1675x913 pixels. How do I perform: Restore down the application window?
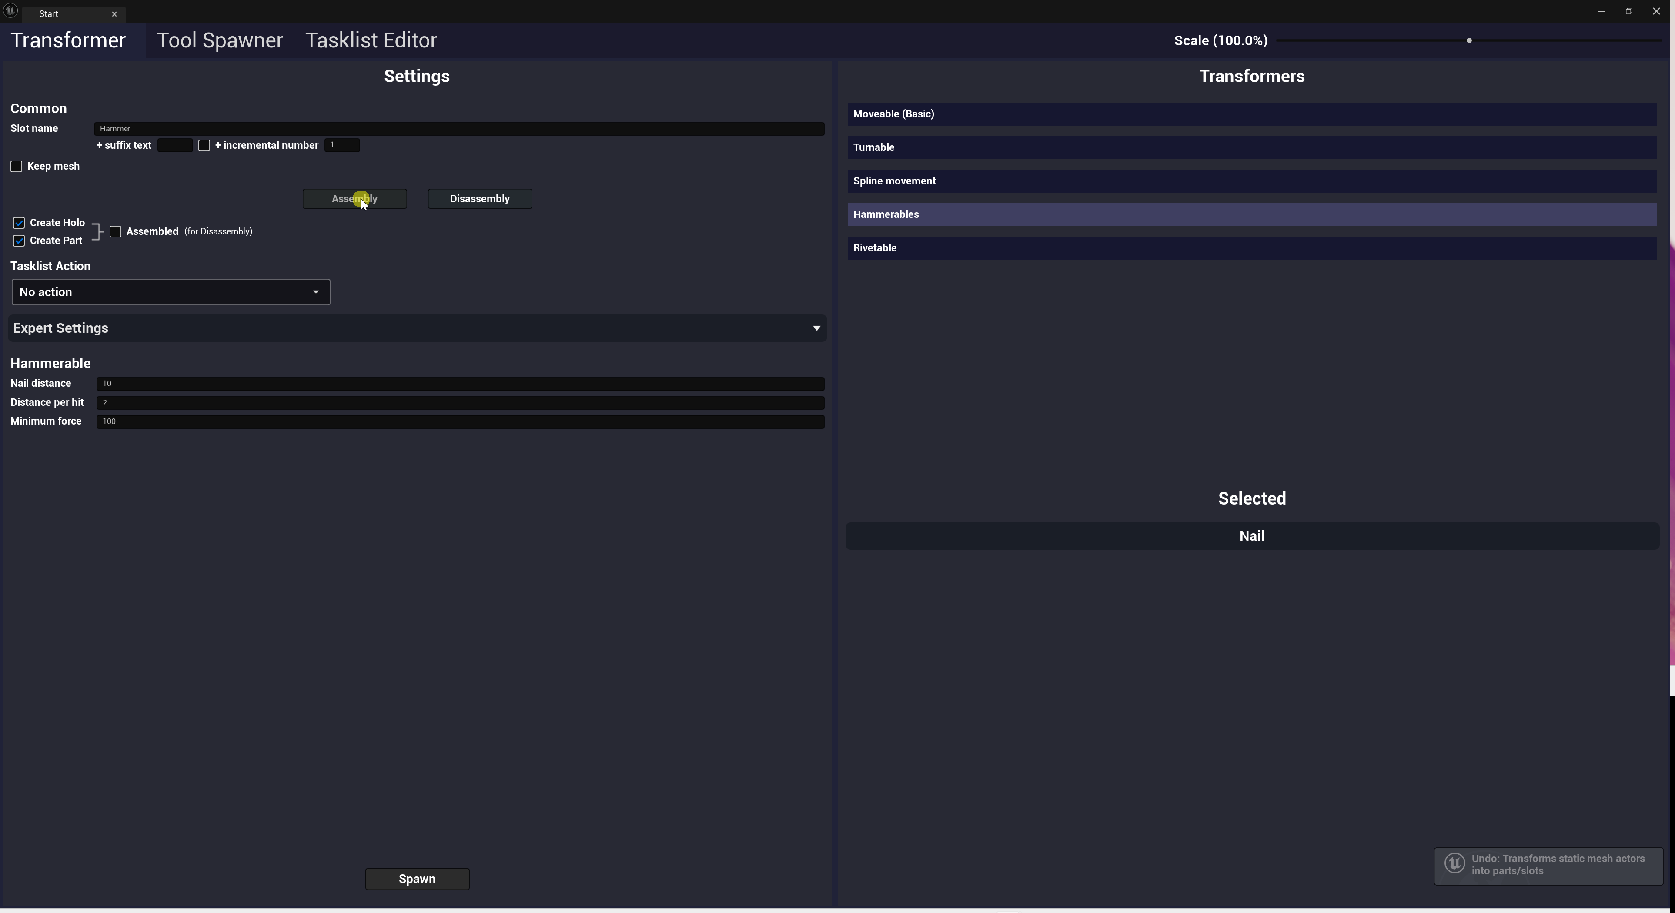pyautogui.click(x=1629, y=11)
